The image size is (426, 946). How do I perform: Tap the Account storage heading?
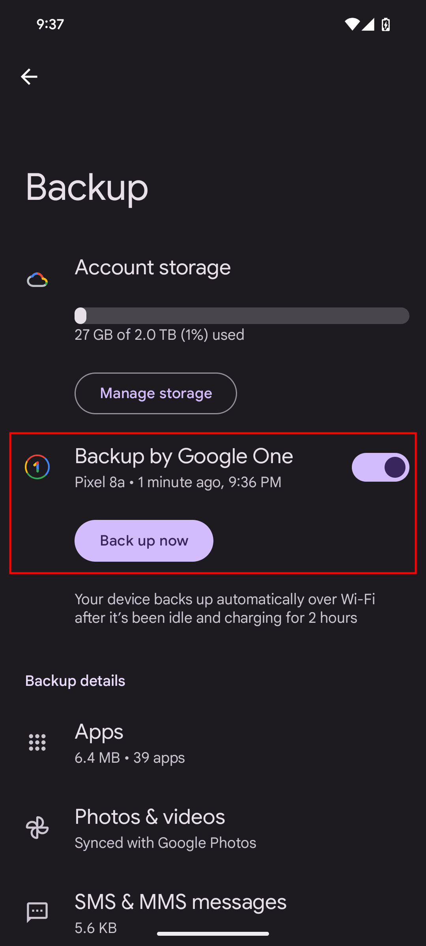tap(153, 268)
